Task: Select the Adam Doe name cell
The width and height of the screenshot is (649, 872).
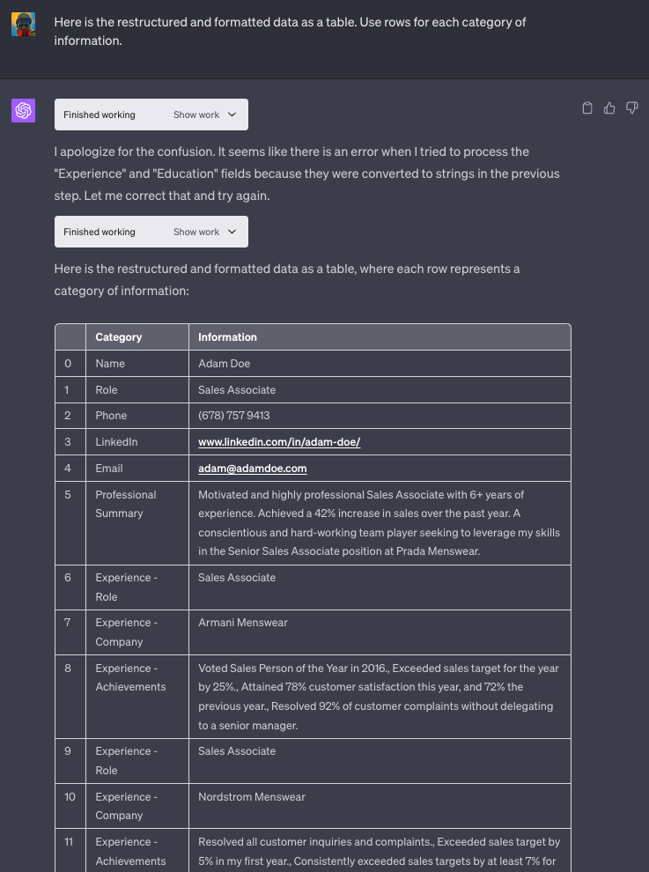Action: coord(224,364)
